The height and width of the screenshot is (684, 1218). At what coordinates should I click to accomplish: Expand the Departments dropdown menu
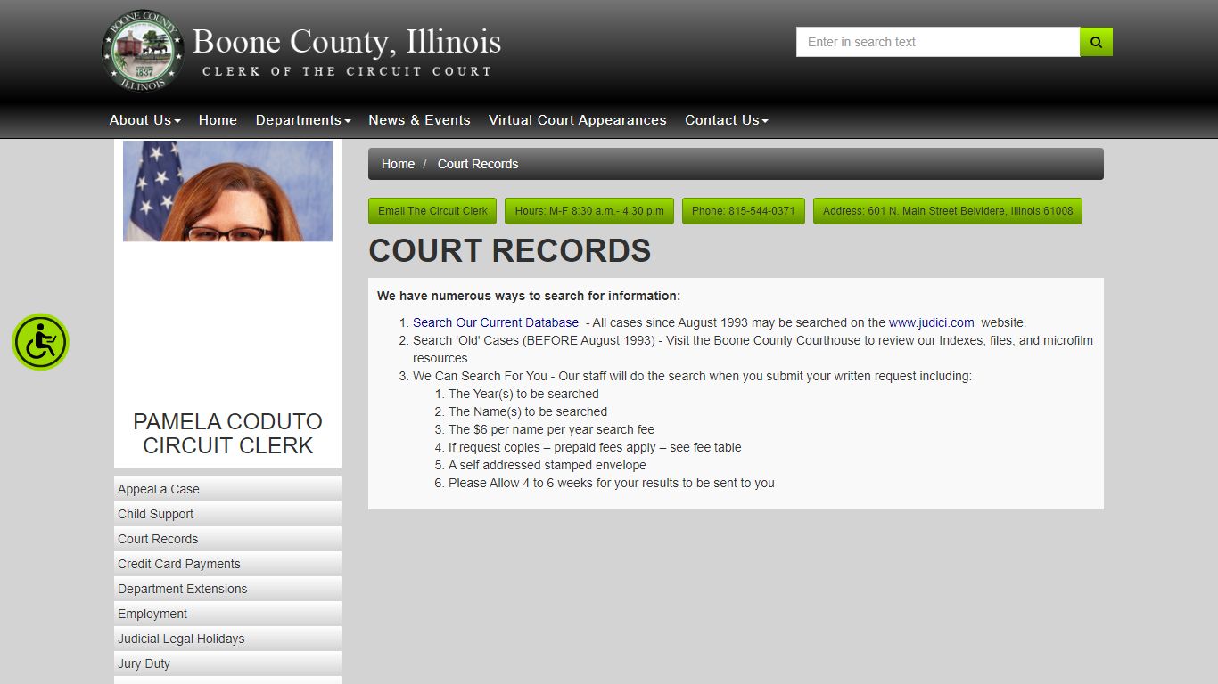coord(303,120)
